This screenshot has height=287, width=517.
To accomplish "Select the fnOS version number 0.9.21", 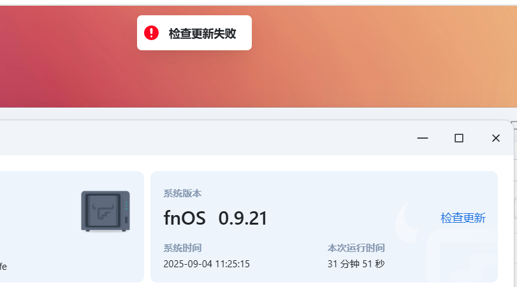I will coord(243,218).
